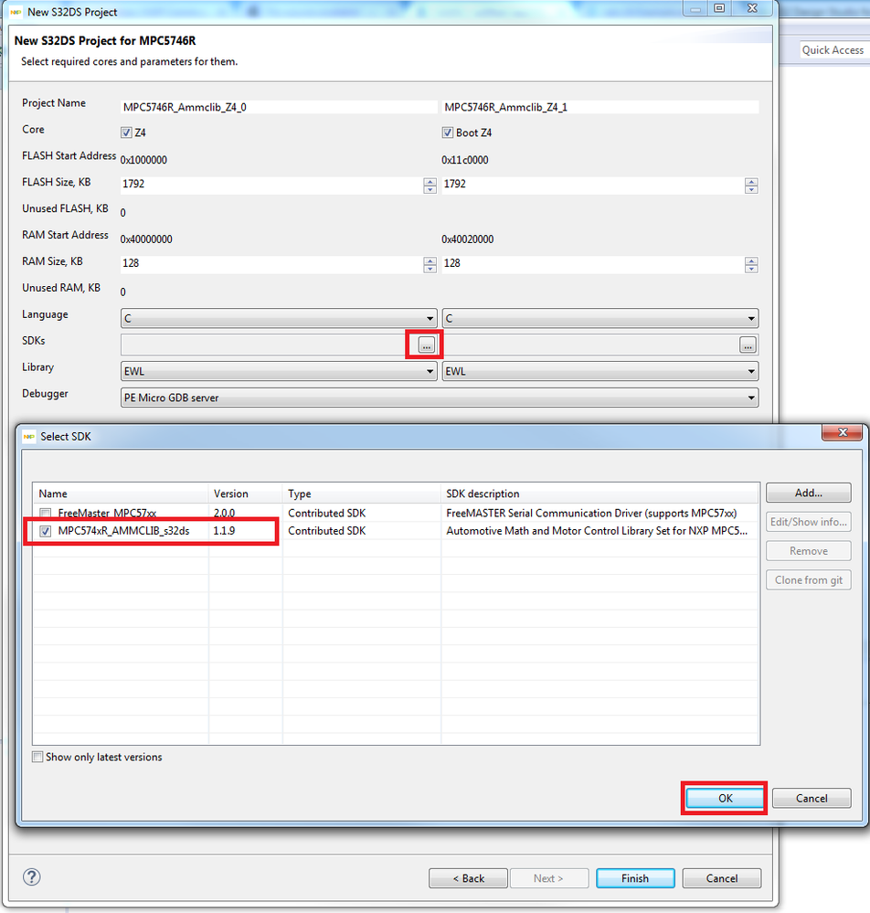Click the Remove SDK button
Image resolution: width=870 pixels, height=913 pixels.
click(808, 551)
